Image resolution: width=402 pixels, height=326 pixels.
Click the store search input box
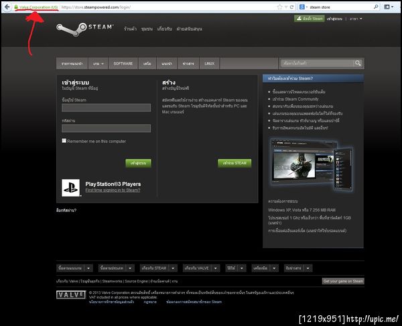coord(317,63)
